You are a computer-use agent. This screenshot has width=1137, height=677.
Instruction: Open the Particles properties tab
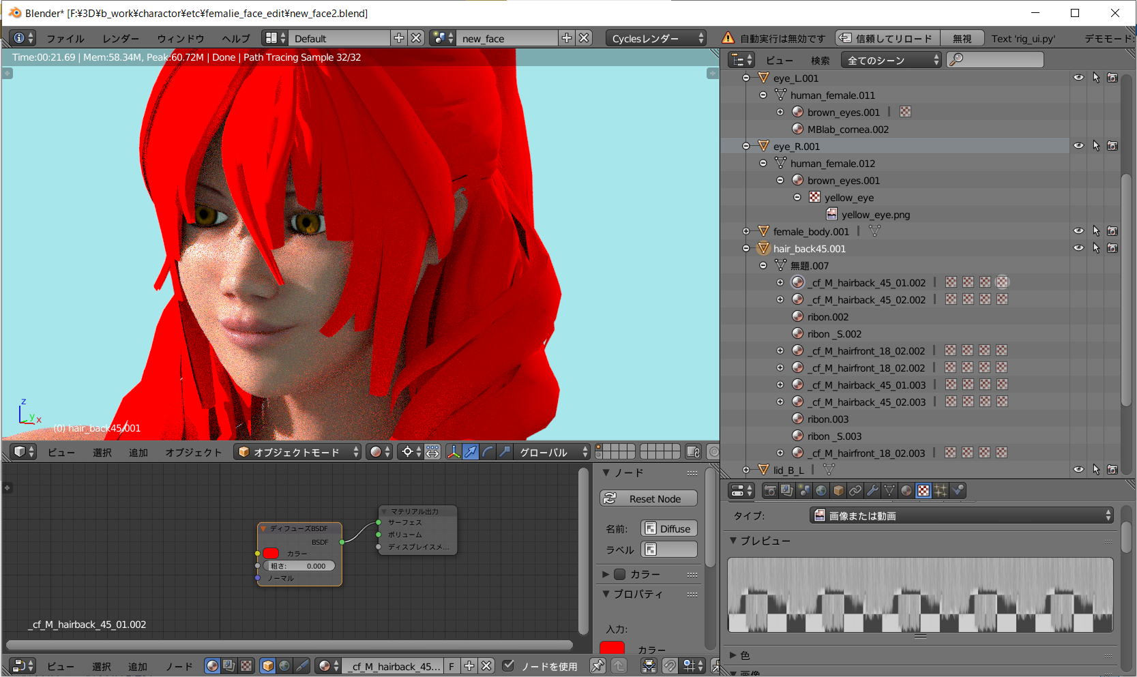tap(941, 491)
